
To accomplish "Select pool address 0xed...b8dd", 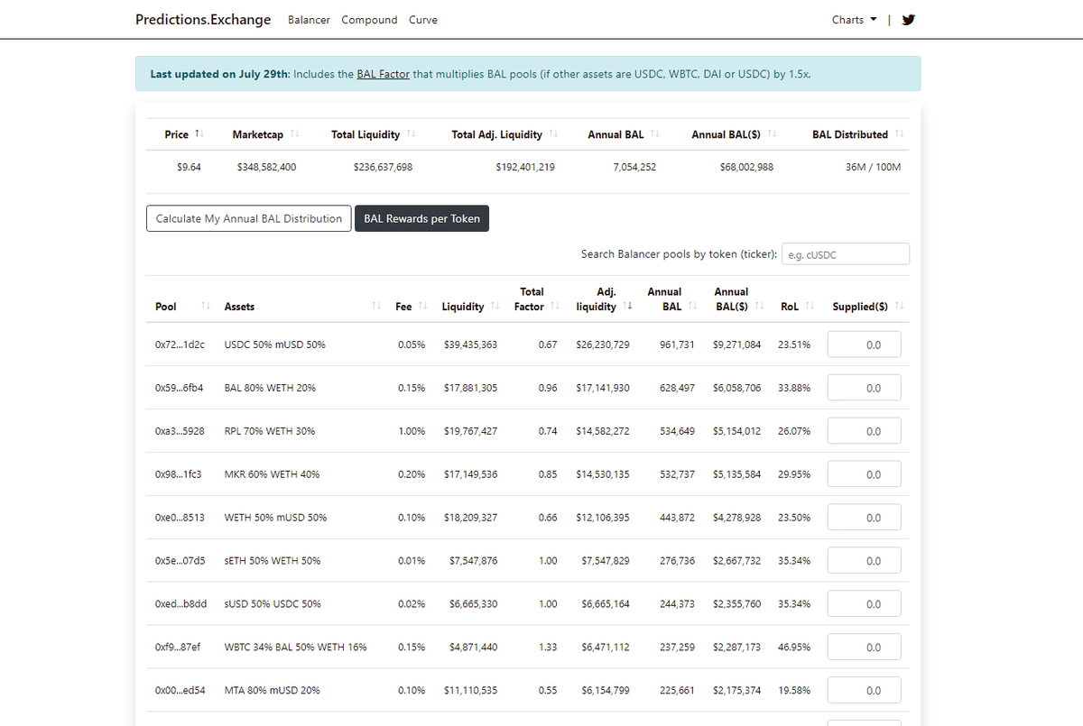I will click(181, 604).
